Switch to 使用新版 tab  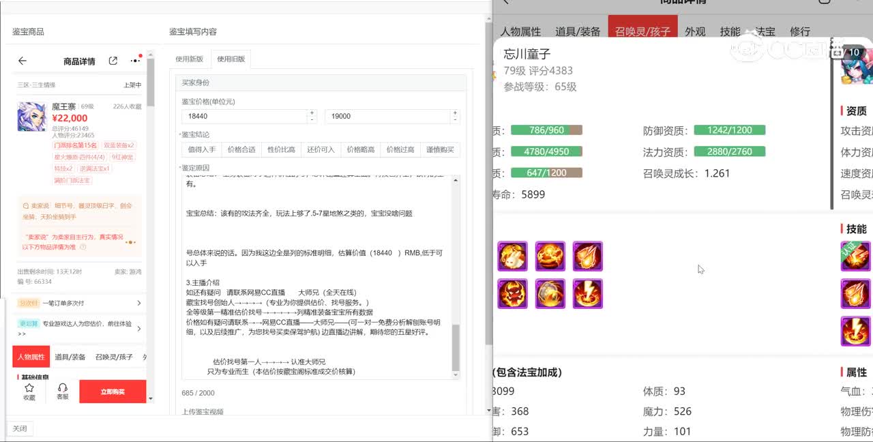pyautogui.click(x=190, y=59)
